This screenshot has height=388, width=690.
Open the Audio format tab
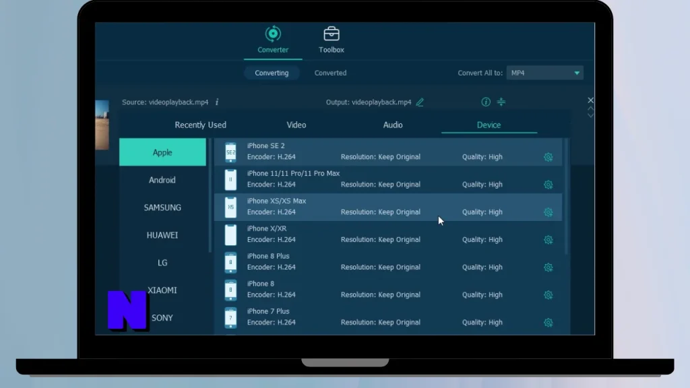393,125
